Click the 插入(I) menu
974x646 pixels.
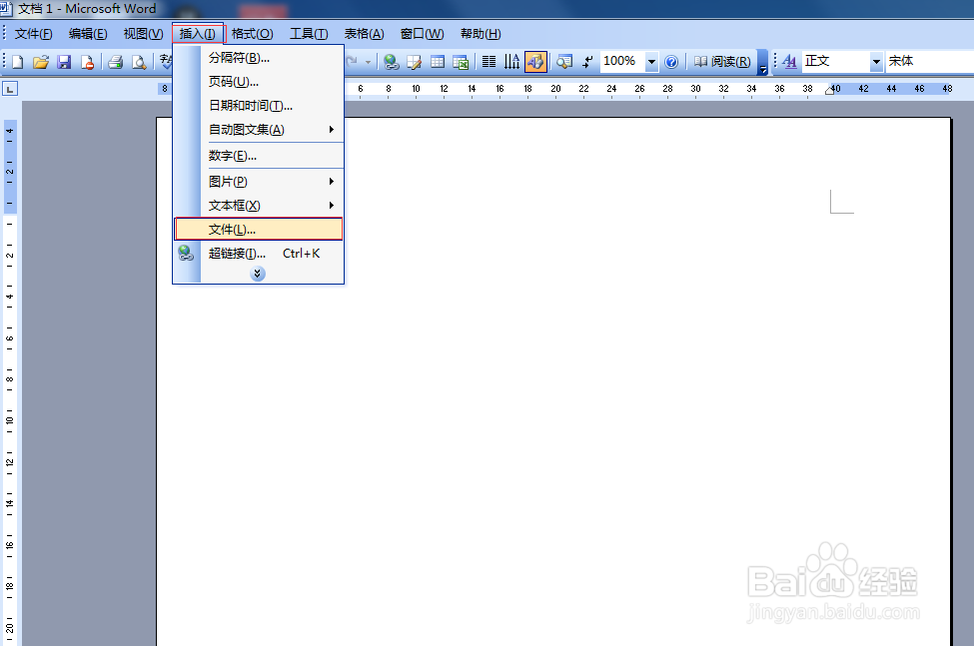coord(198,34)
